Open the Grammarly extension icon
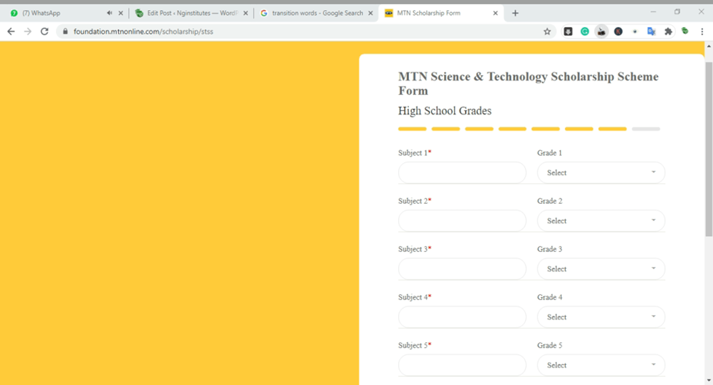 click(584, 31)
